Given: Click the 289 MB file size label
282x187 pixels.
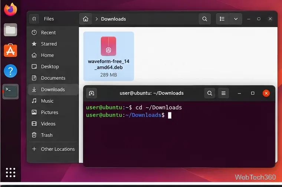Looking at the screenshot, I should pos(109,75).
